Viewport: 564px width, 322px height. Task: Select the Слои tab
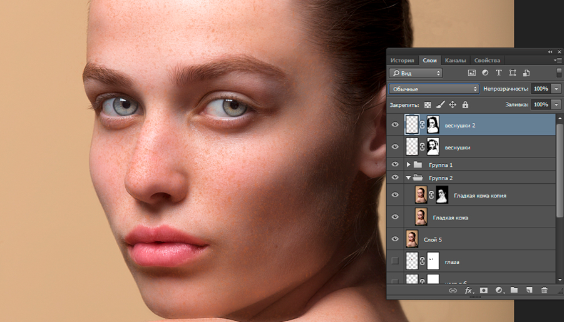click(x=429, y=61)
